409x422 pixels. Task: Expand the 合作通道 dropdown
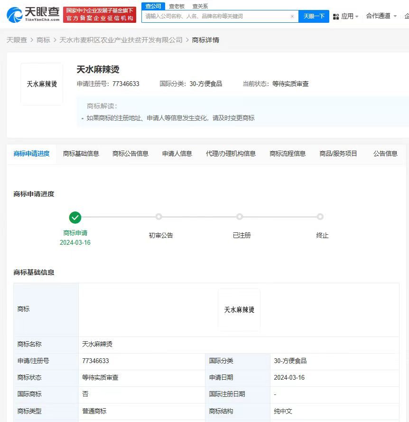pos(380,16)
